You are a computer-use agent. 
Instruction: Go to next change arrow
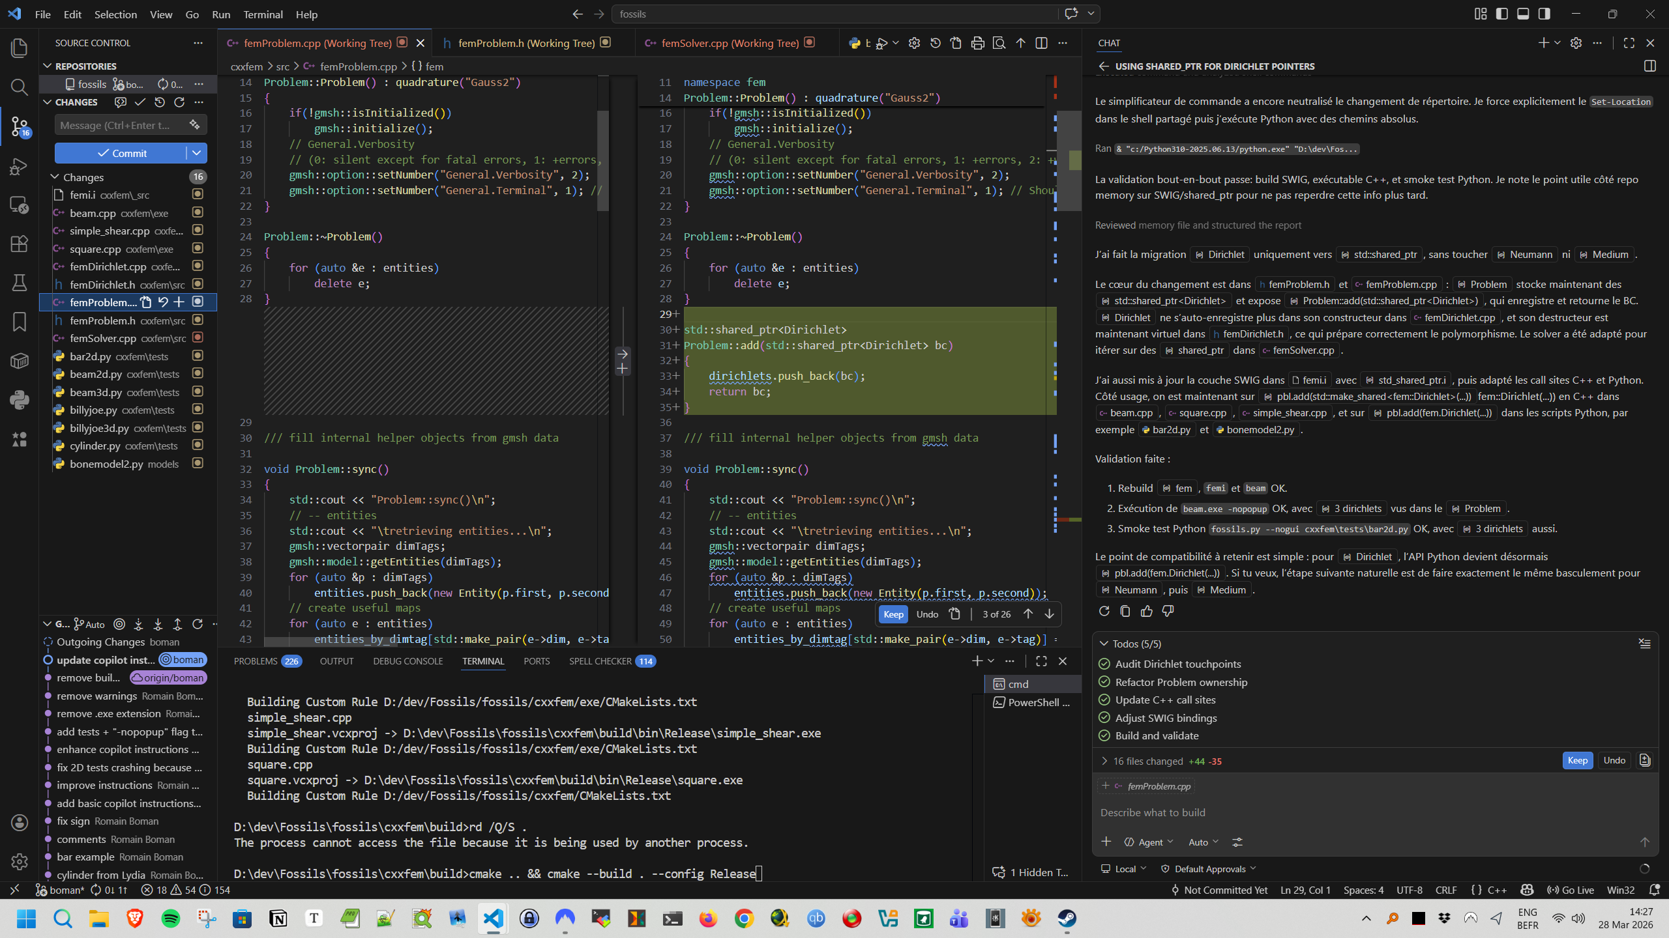[x=1049, y=614]
